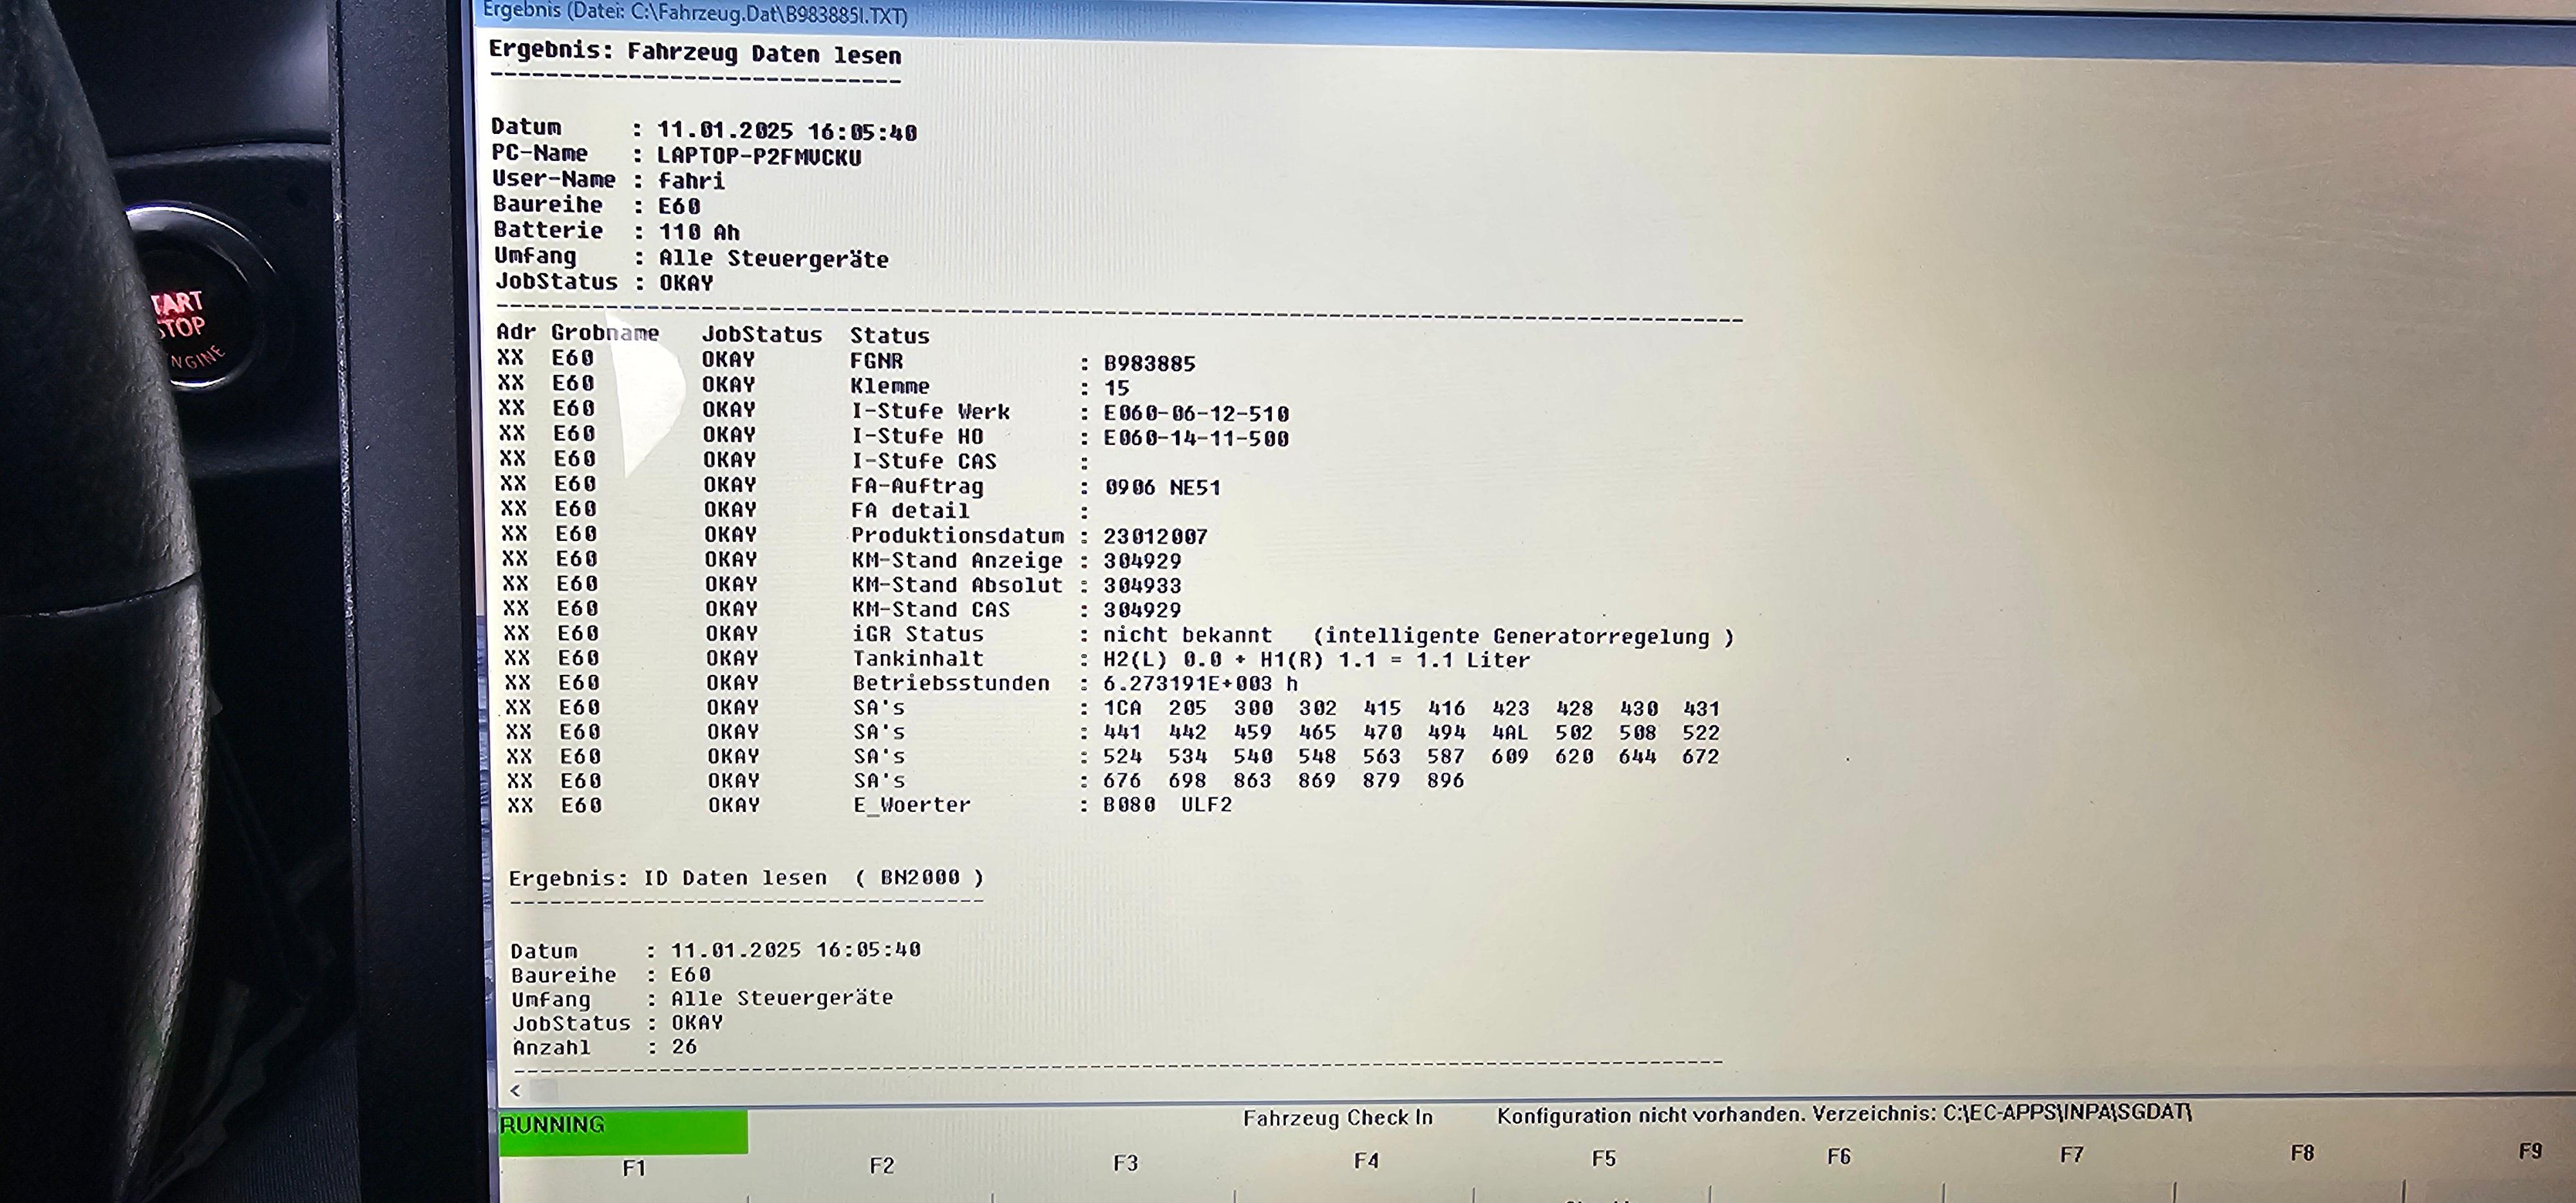This screenshot has width=2576, height=1203.
Task: Click the F5 function key button
Action: pos(1603,1159)
